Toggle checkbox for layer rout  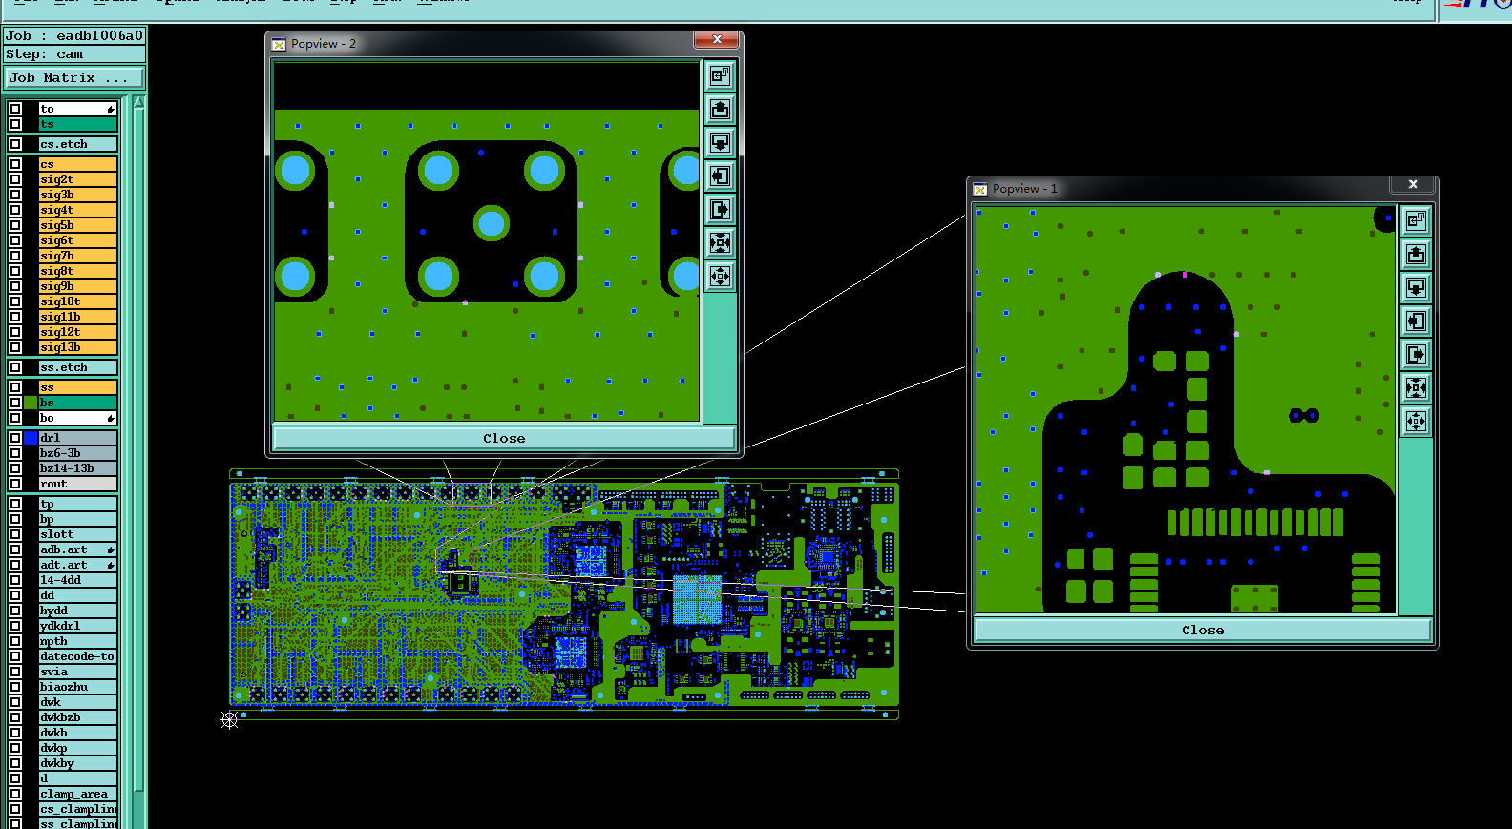tap(15, 484)
